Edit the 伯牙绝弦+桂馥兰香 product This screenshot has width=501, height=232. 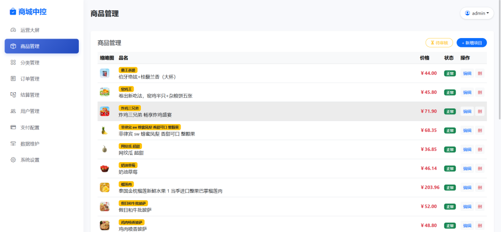click(x=467, y=73)
